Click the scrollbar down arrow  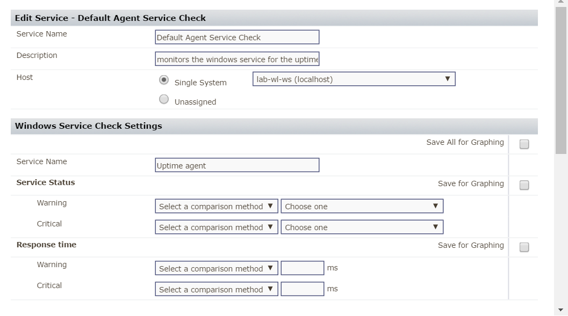[x=562, y=310]
